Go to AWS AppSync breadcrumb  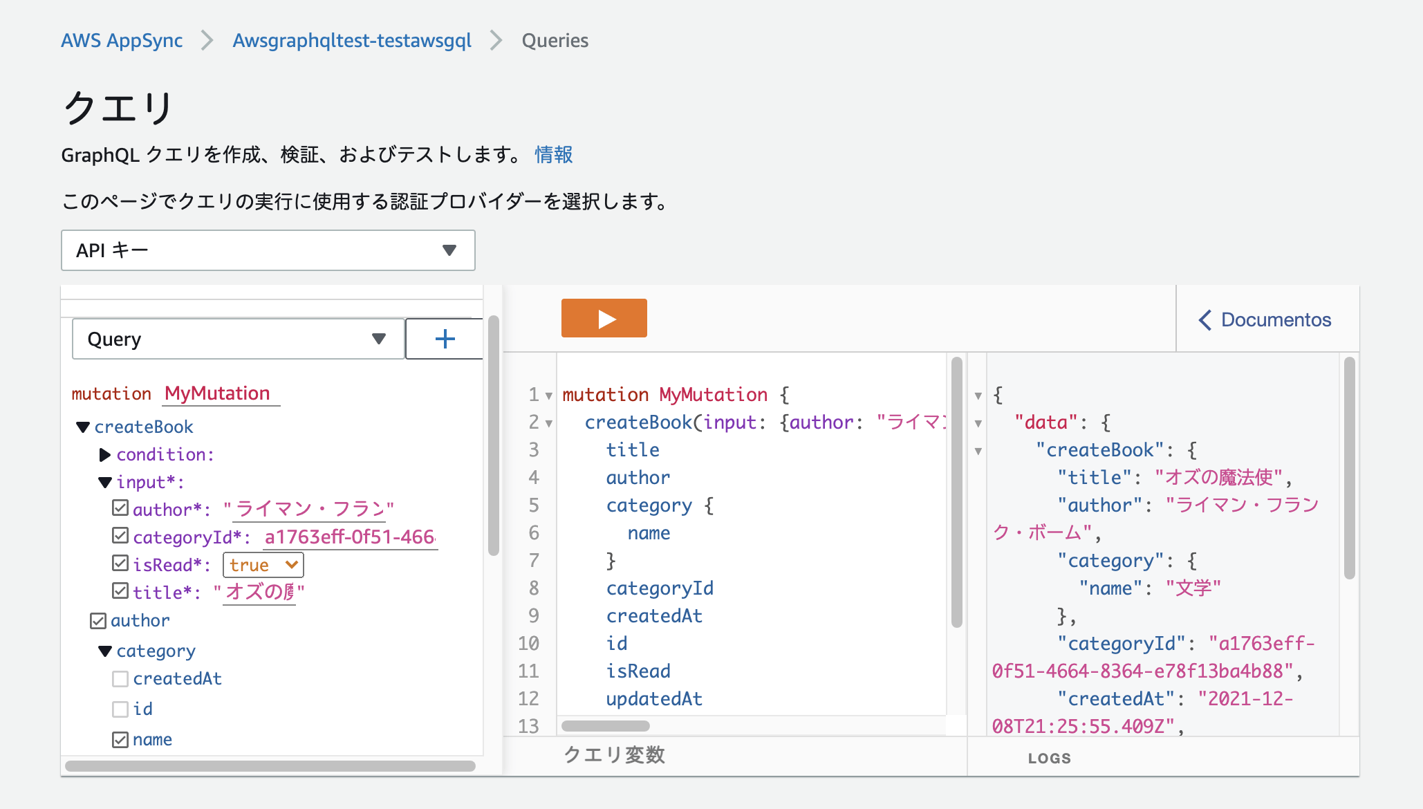pyautogui.click(x=122, y=40)
